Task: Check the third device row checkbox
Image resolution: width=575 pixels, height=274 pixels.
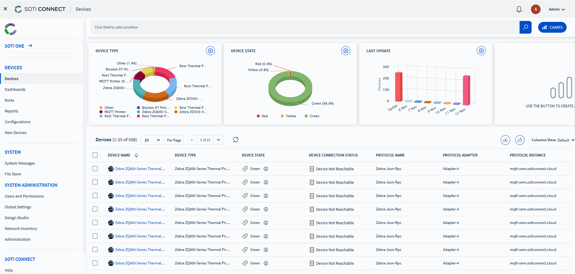Action: point(95,195)
